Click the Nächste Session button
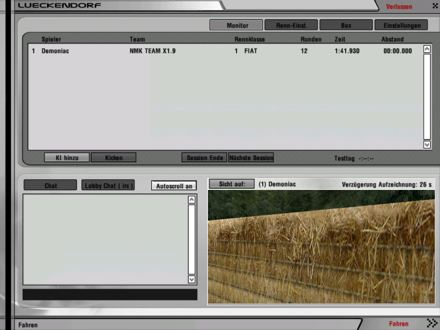Image resolution: width=440 pixels, height=330 pixels. point(251,158)
